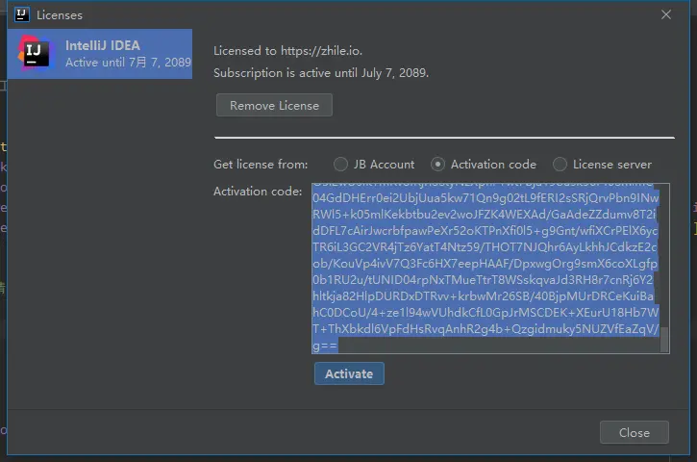
Task: Click the 'Active until 7月 7, 2089' text
Action: click(128, 63)
